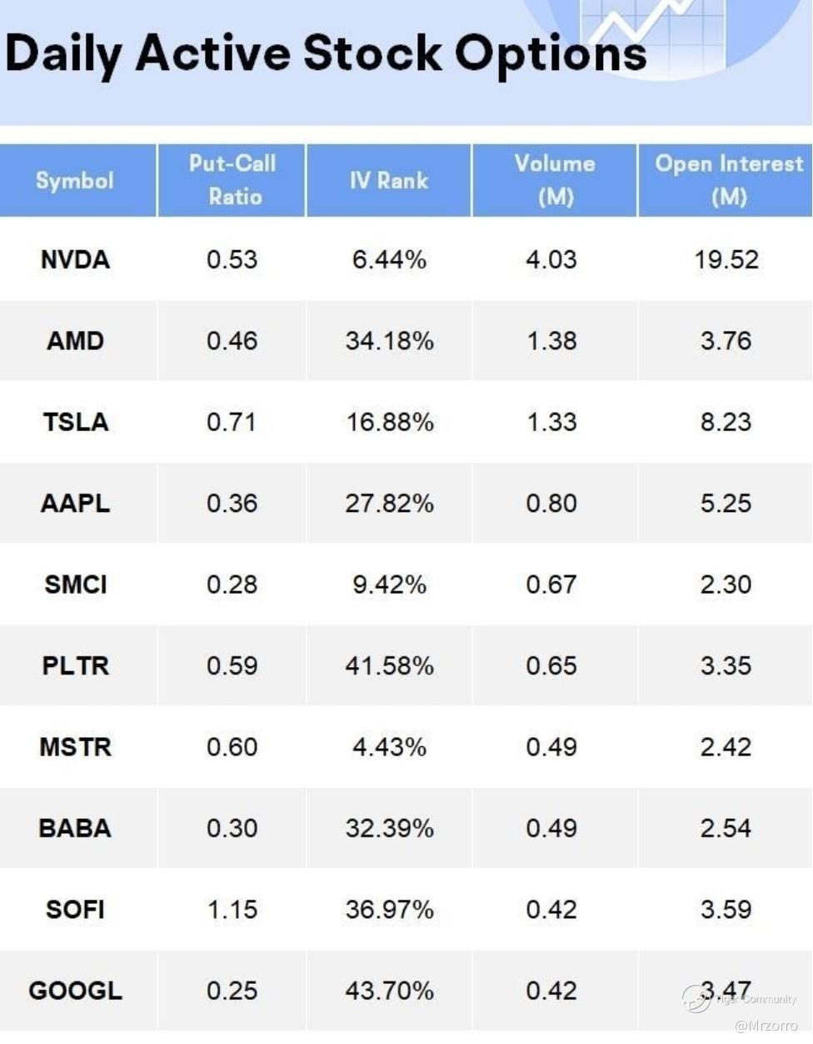Click the Open Interest (M) header
The height and width of the screenshot is (1044, 813).
(729, 180)
